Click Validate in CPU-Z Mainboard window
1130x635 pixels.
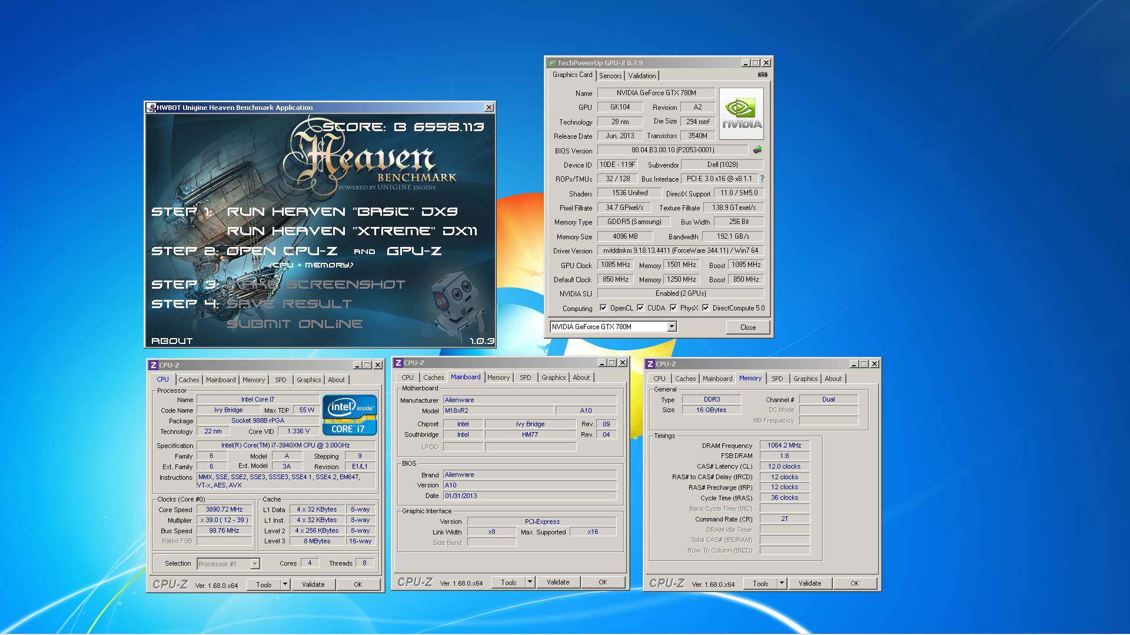click(x=558, y=582)
